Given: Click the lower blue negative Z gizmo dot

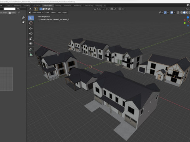Looking at the screenshot, I should [x=188, y=26].
